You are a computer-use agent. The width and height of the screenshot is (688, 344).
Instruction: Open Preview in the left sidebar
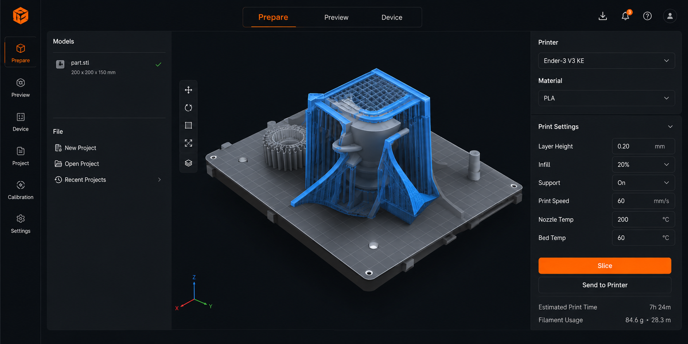tap(21, 88)
